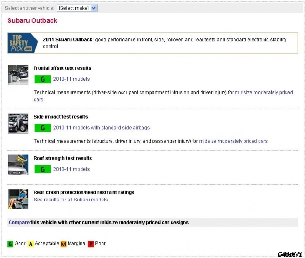Open 2010-11 models link under Roof strength
Image resolution: width=305 pixels, height=258 pixels.
71,169
